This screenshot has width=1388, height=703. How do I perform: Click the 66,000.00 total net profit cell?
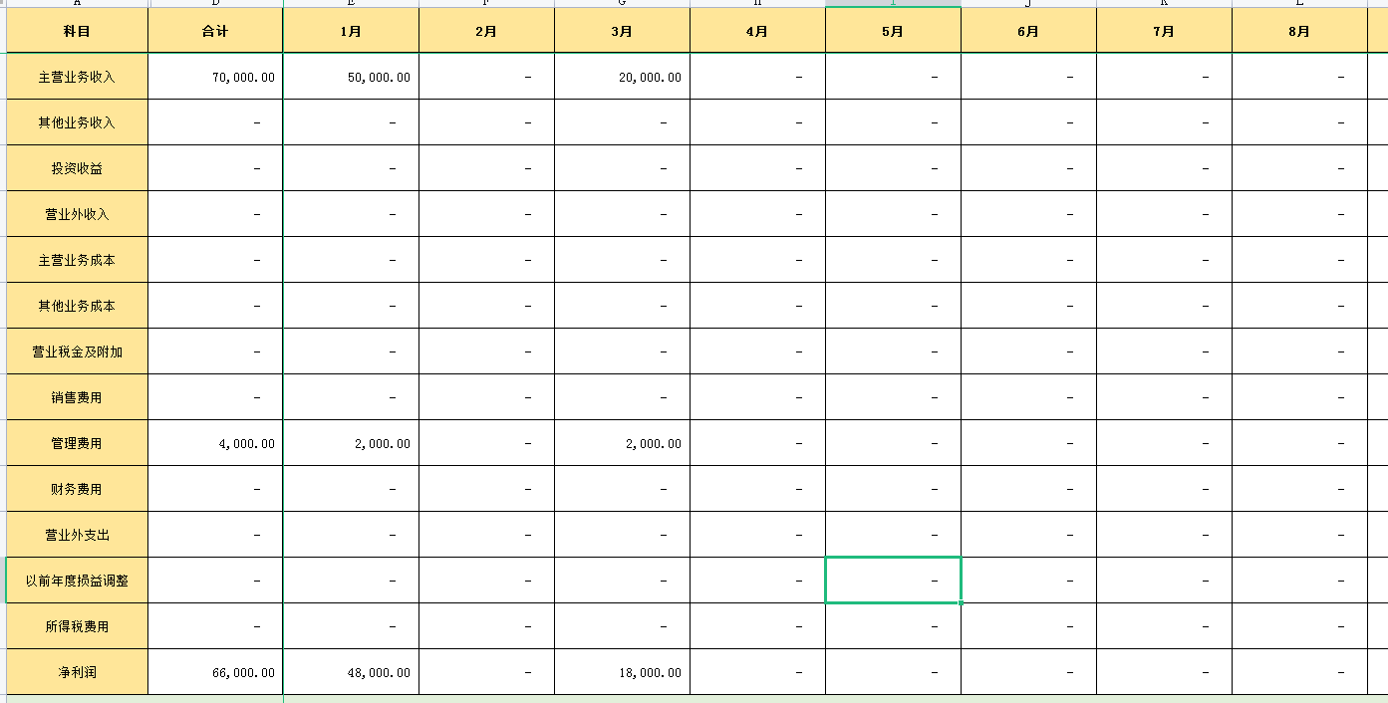pos(215,672)
